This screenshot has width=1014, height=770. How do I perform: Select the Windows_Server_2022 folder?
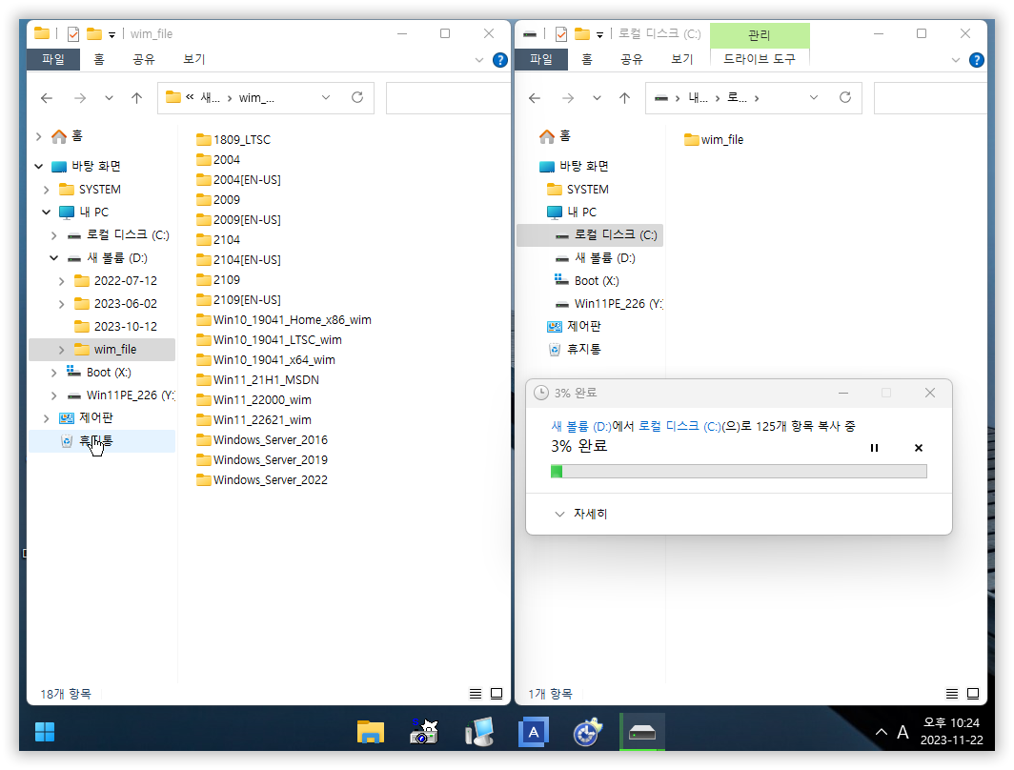coord(262,480)
